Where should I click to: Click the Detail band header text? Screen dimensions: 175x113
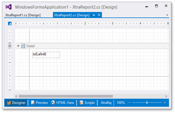[31, 46]
